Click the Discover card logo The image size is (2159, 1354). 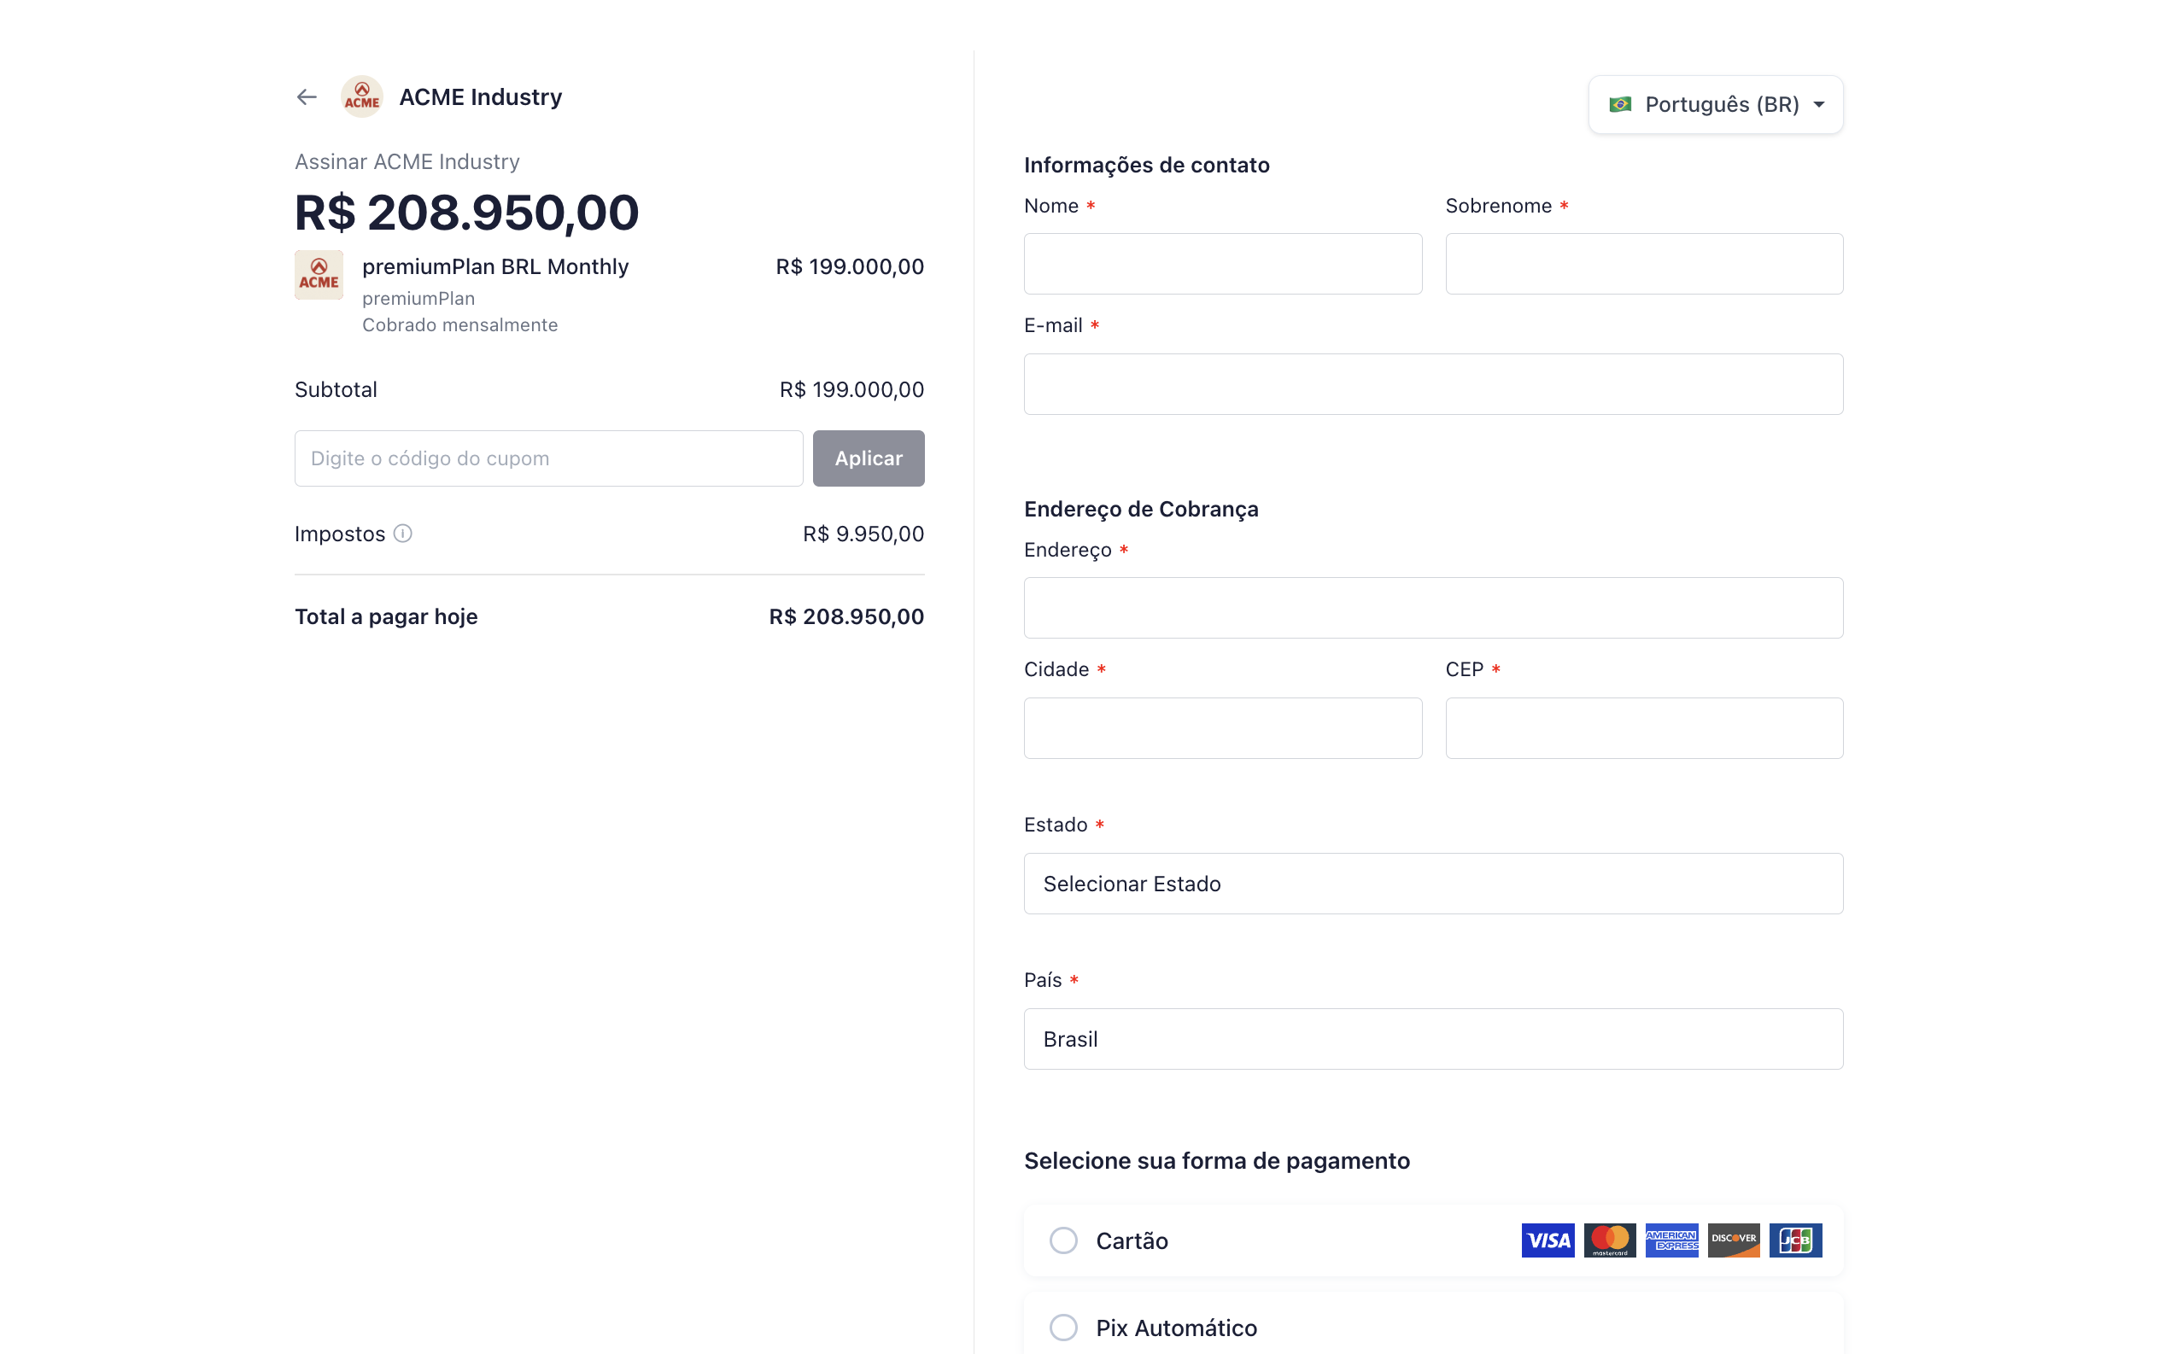point(1734,1240)
